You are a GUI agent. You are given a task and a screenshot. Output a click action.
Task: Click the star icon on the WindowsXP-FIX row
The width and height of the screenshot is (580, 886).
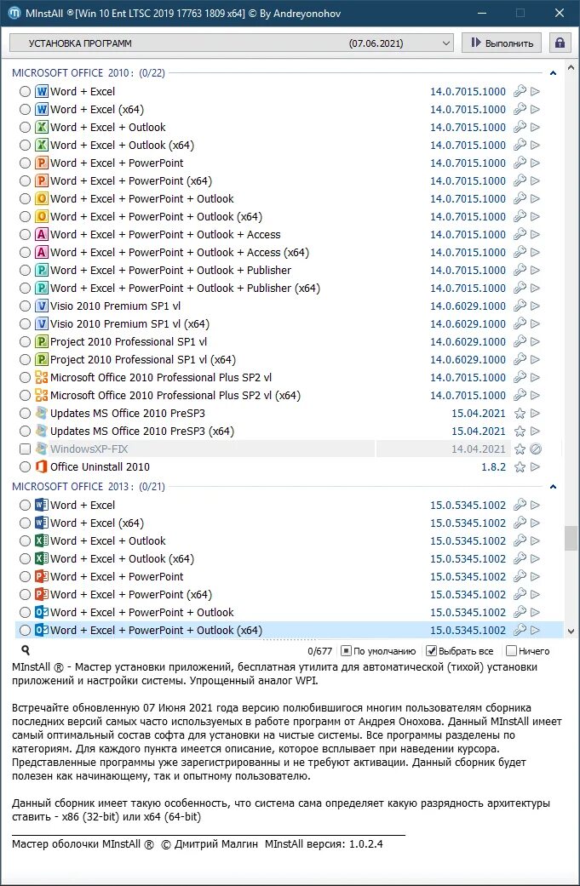[520, 449]
